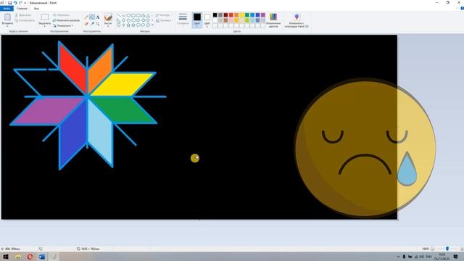Open the Rotate dropdown

[63, 26]
